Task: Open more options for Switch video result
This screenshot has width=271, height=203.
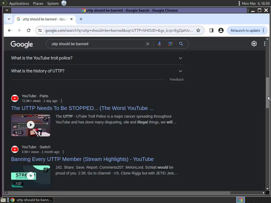Action: [x=63, y=152]
